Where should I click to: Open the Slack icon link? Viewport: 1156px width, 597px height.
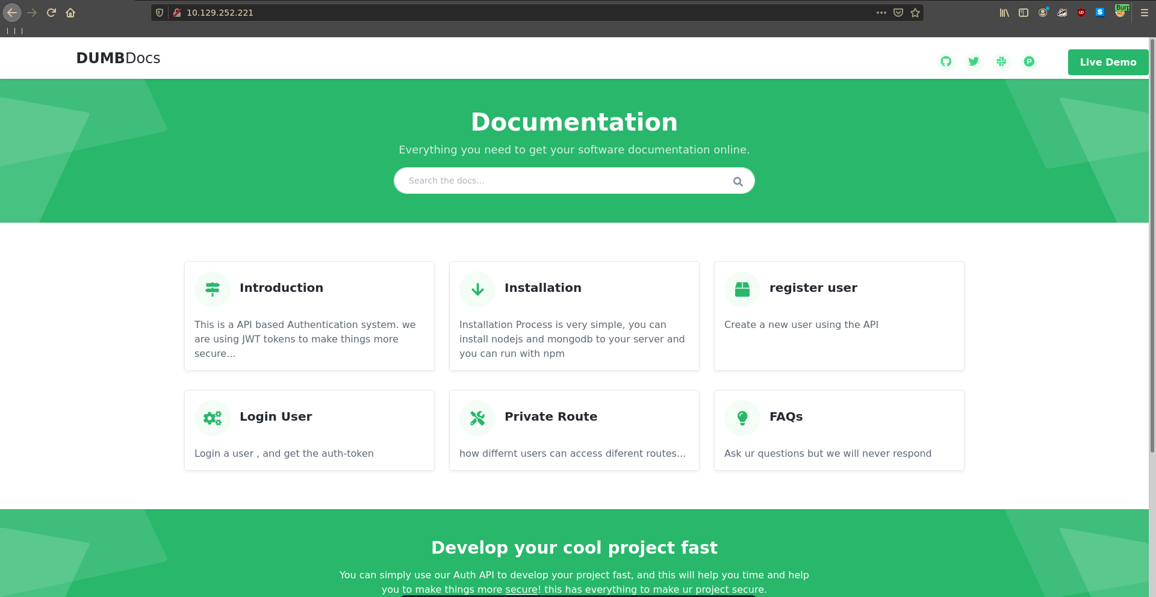pyautogui.click(x=1001, y=61)
